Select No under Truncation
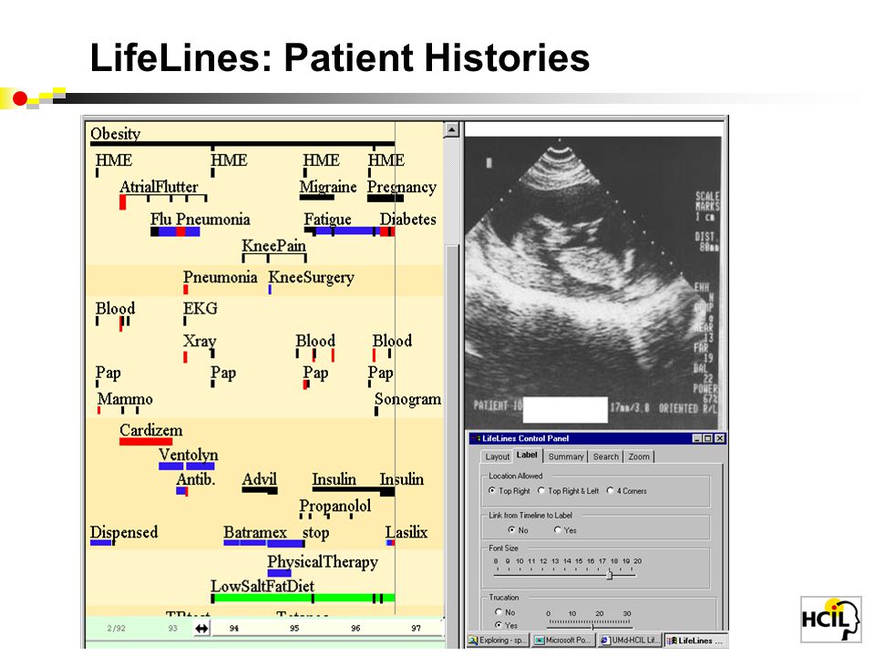 tap(499, 612)
